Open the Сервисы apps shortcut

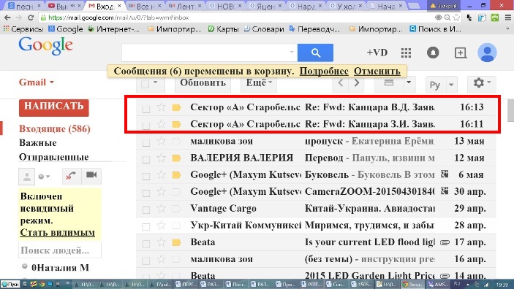tap(23, 29)
